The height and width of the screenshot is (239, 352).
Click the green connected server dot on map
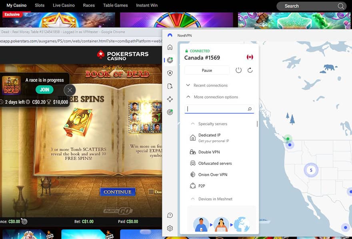[288, 139]
